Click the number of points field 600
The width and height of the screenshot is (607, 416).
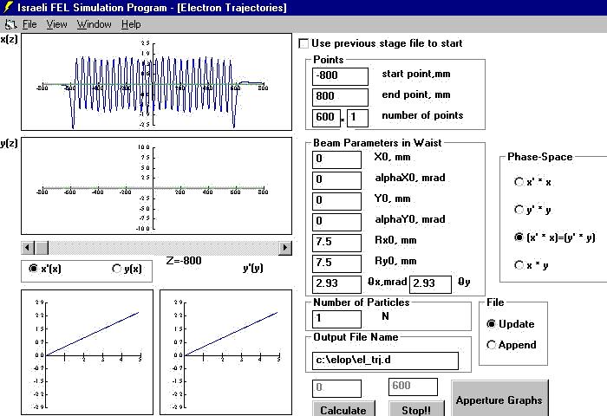point(326,118)
